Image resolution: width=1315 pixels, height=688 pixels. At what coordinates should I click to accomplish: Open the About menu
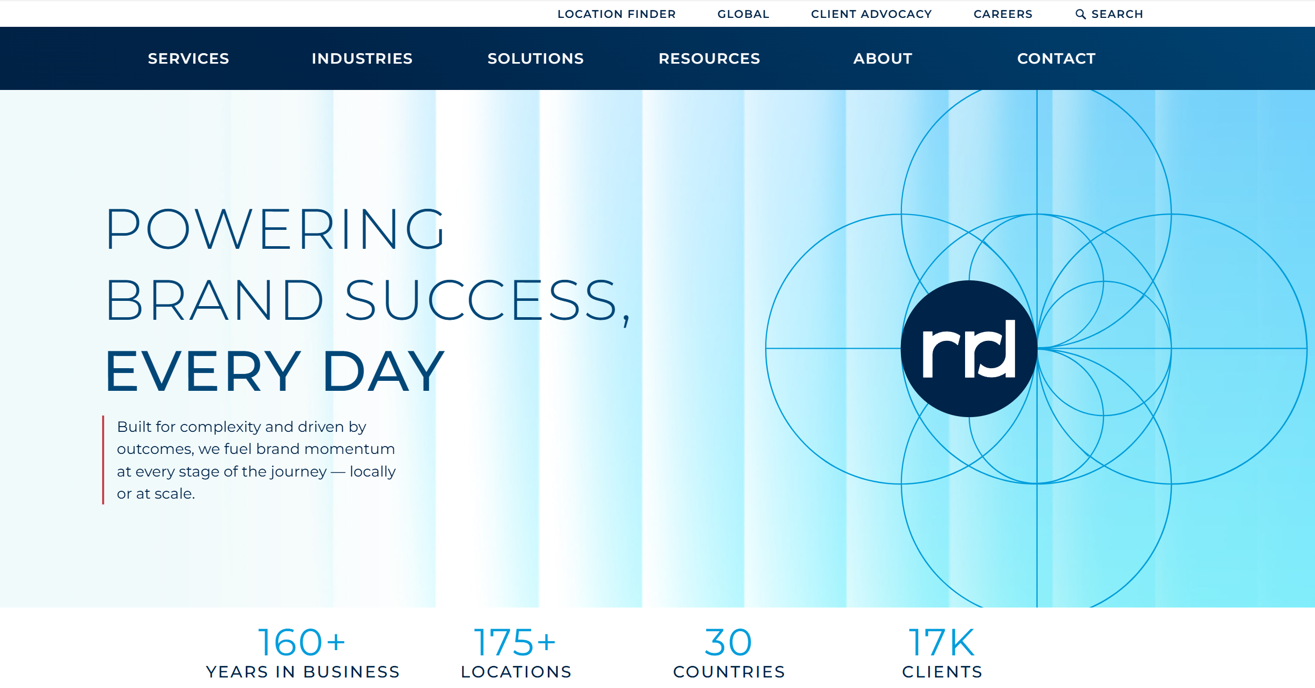883,58
